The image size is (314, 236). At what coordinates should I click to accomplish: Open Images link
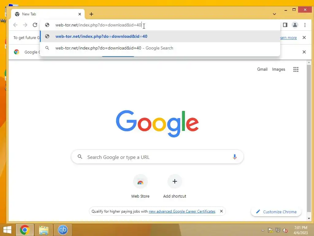278,69
